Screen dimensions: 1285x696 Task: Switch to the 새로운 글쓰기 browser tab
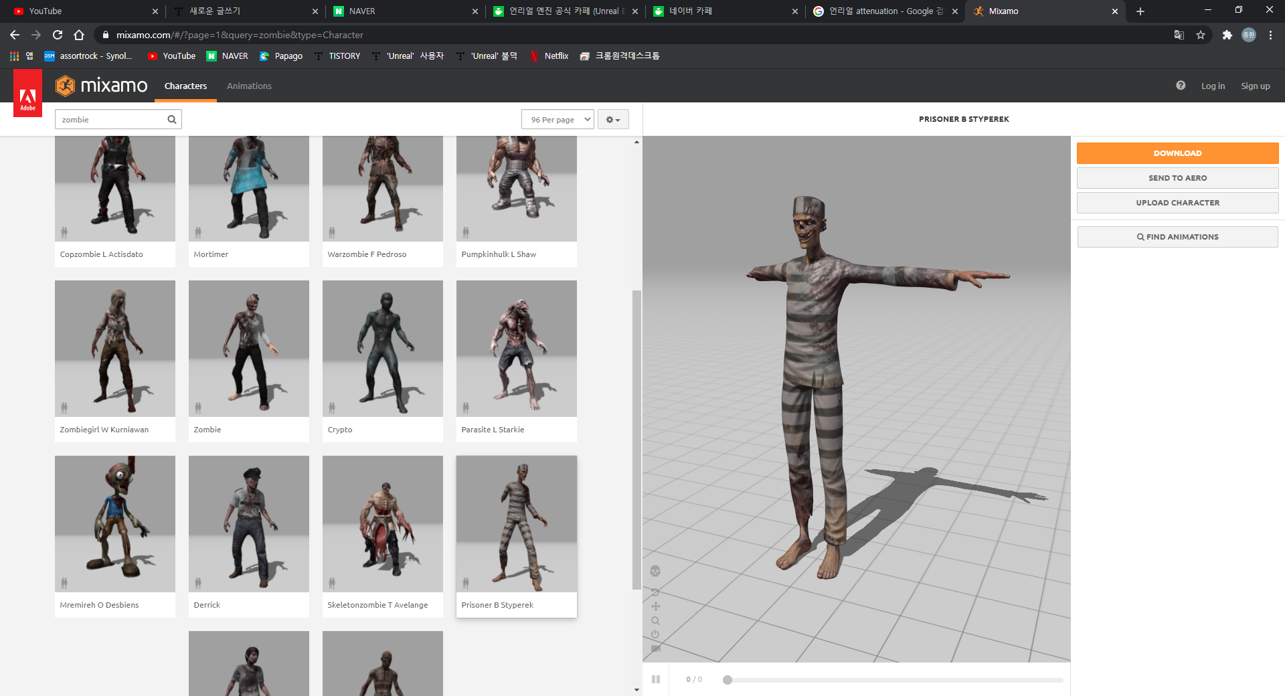pos(244,11)
